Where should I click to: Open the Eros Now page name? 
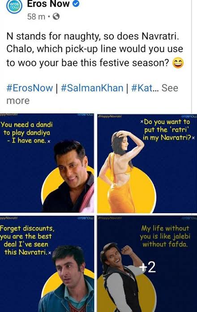48,4
